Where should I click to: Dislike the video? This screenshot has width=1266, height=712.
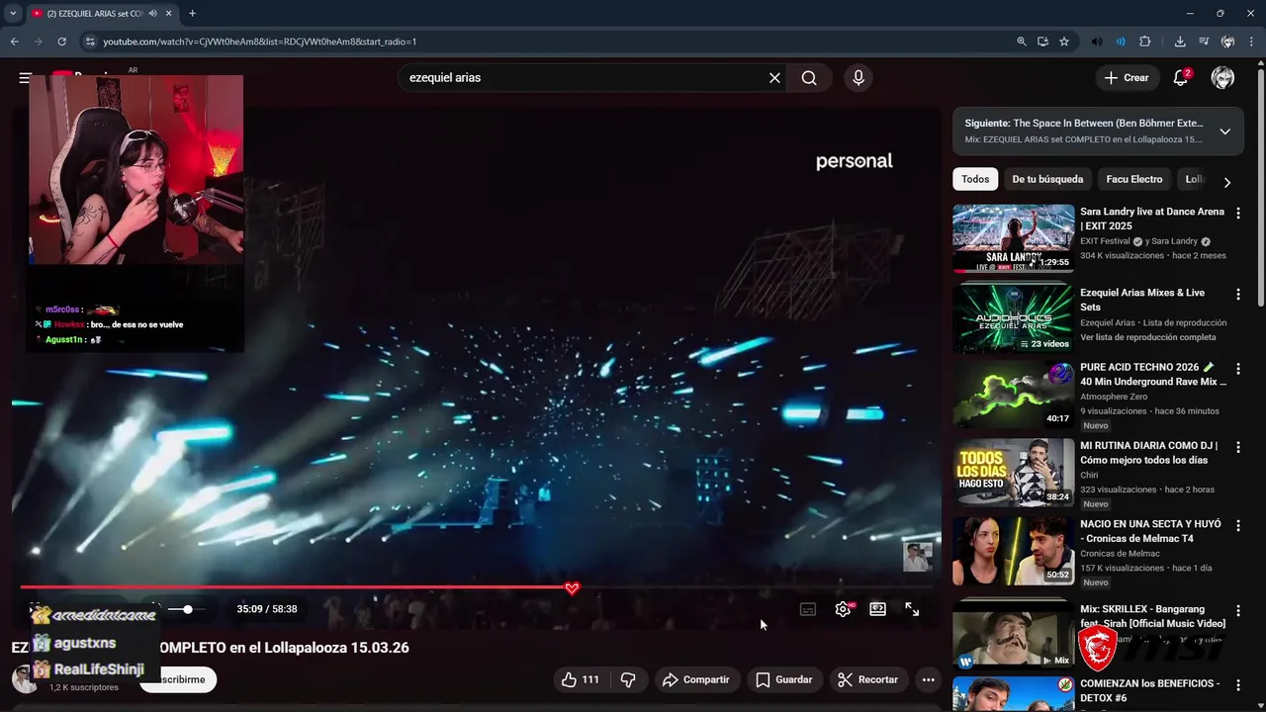pos(628,679)
